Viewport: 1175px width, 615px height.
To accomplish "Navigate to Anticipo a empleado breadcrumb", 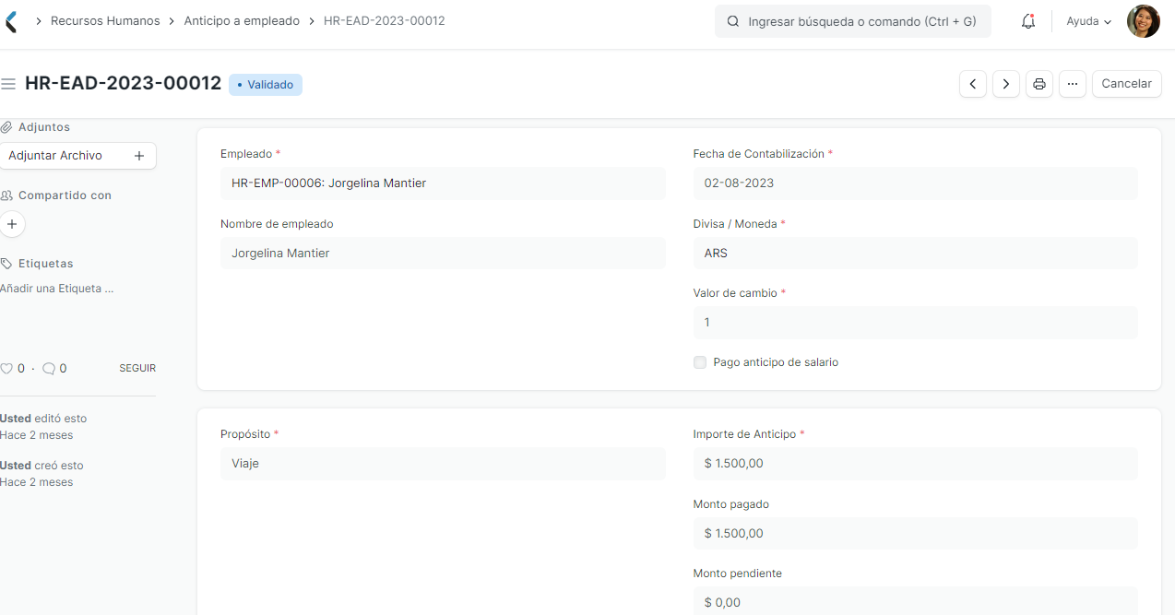I will [x=242, y=20].
